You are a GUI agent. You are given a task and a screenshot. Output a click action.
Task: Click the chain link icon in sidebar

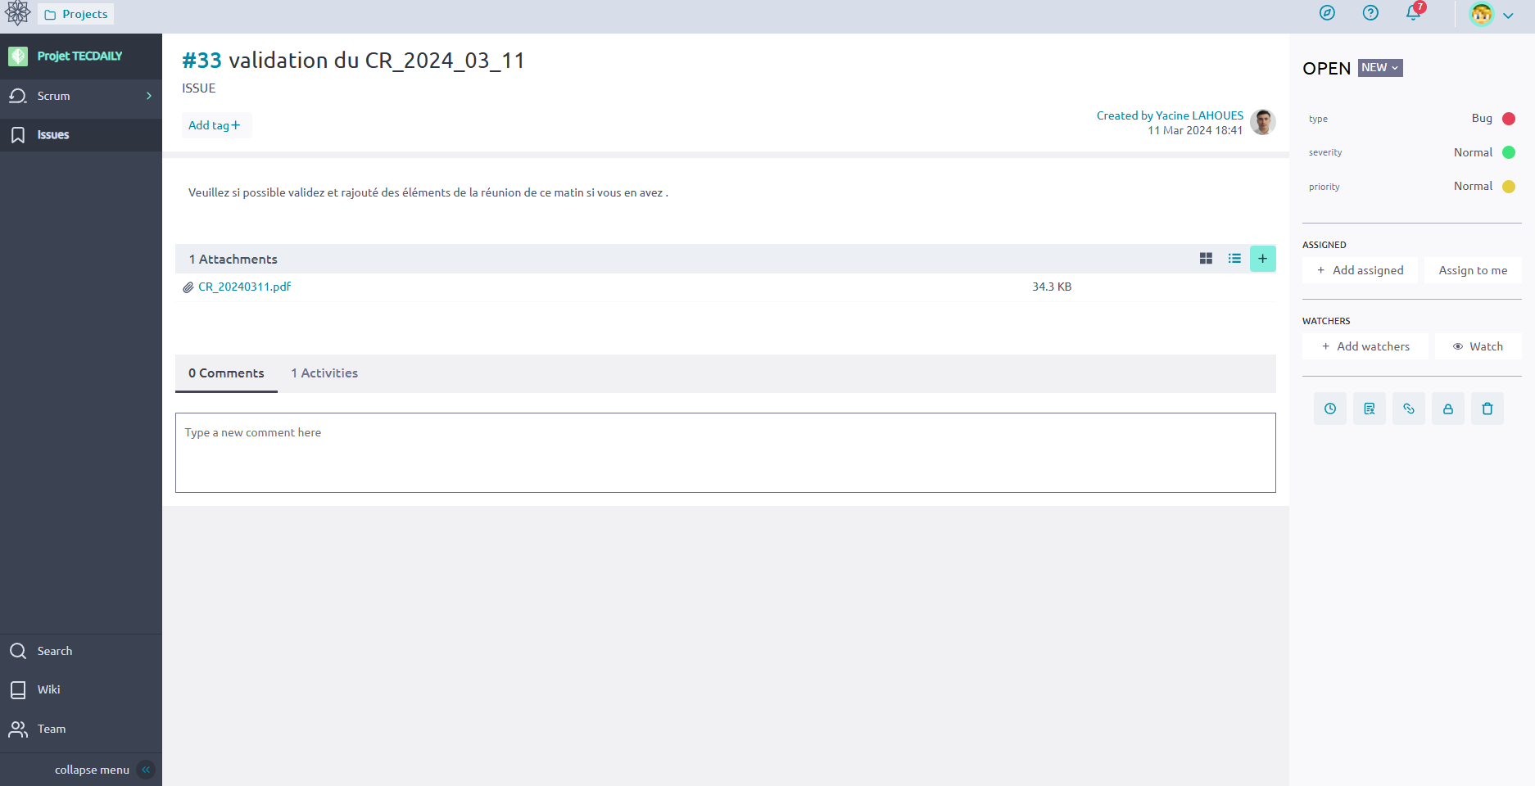(1408, 409)
